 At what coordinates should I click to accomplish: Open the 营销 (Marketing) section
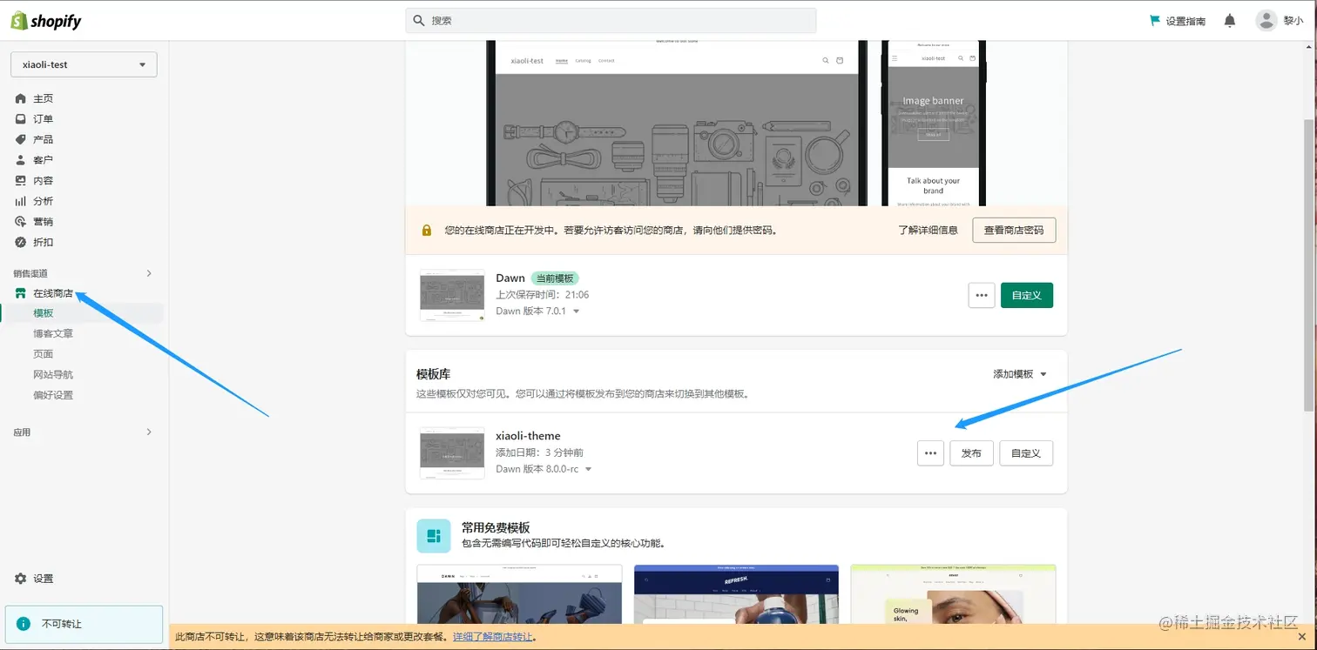coord(43,221)
